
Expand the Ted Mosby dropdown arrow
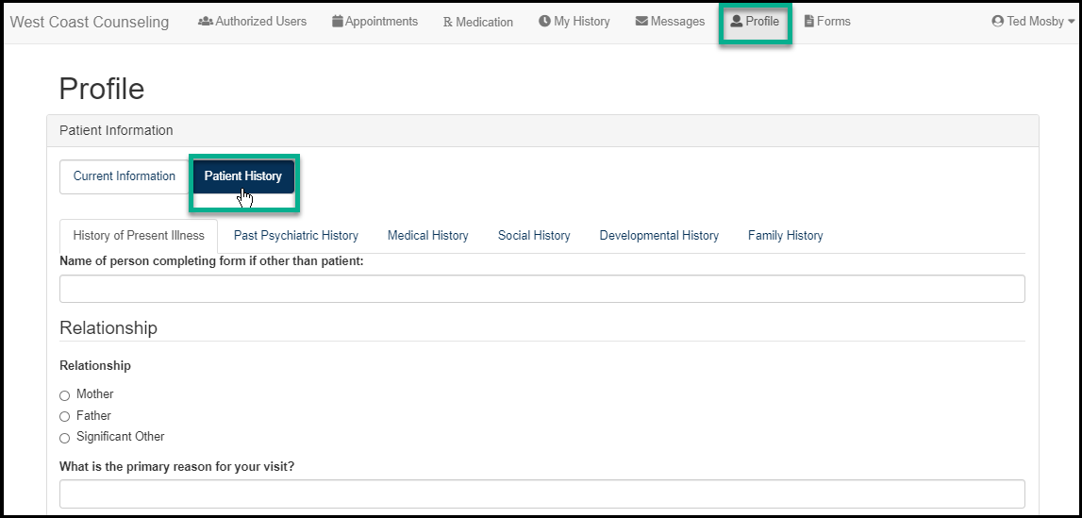(x=1071, y=23)
